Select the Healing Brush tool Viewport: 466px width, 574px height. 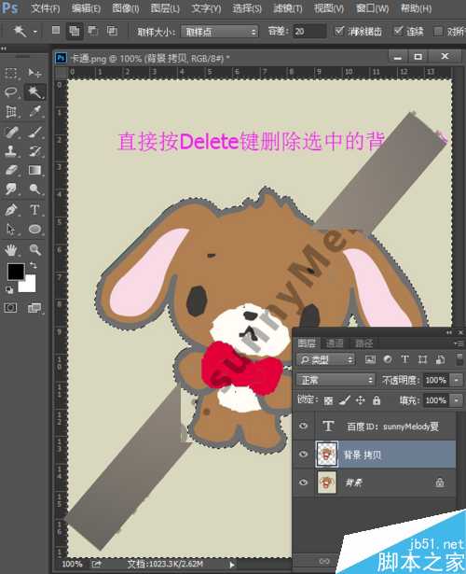[x=11, y=132]
